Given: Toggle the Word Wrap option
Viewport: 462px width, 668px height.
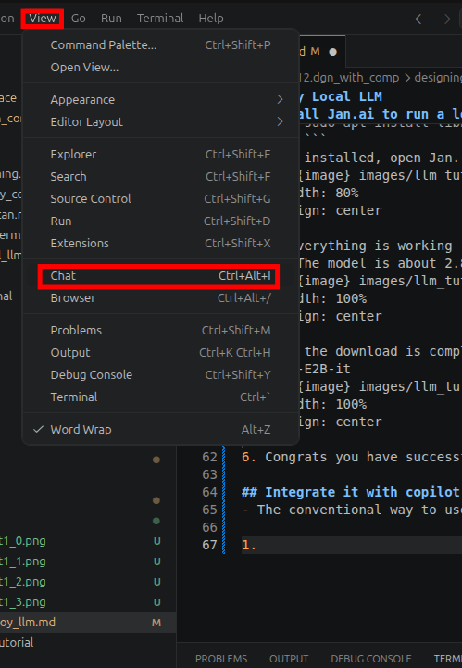Looking at the screenshot, I should (x=160, y=430).
